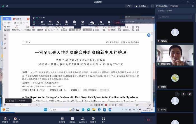Open the Microsoft Edge icon in taskbar

coord(88,109)
